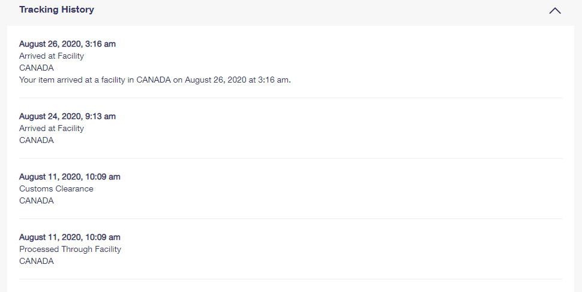This screenshot has width=582, height=292.
Task: Click Arrived at Facility under August 24
Action: tap(52, 128)
